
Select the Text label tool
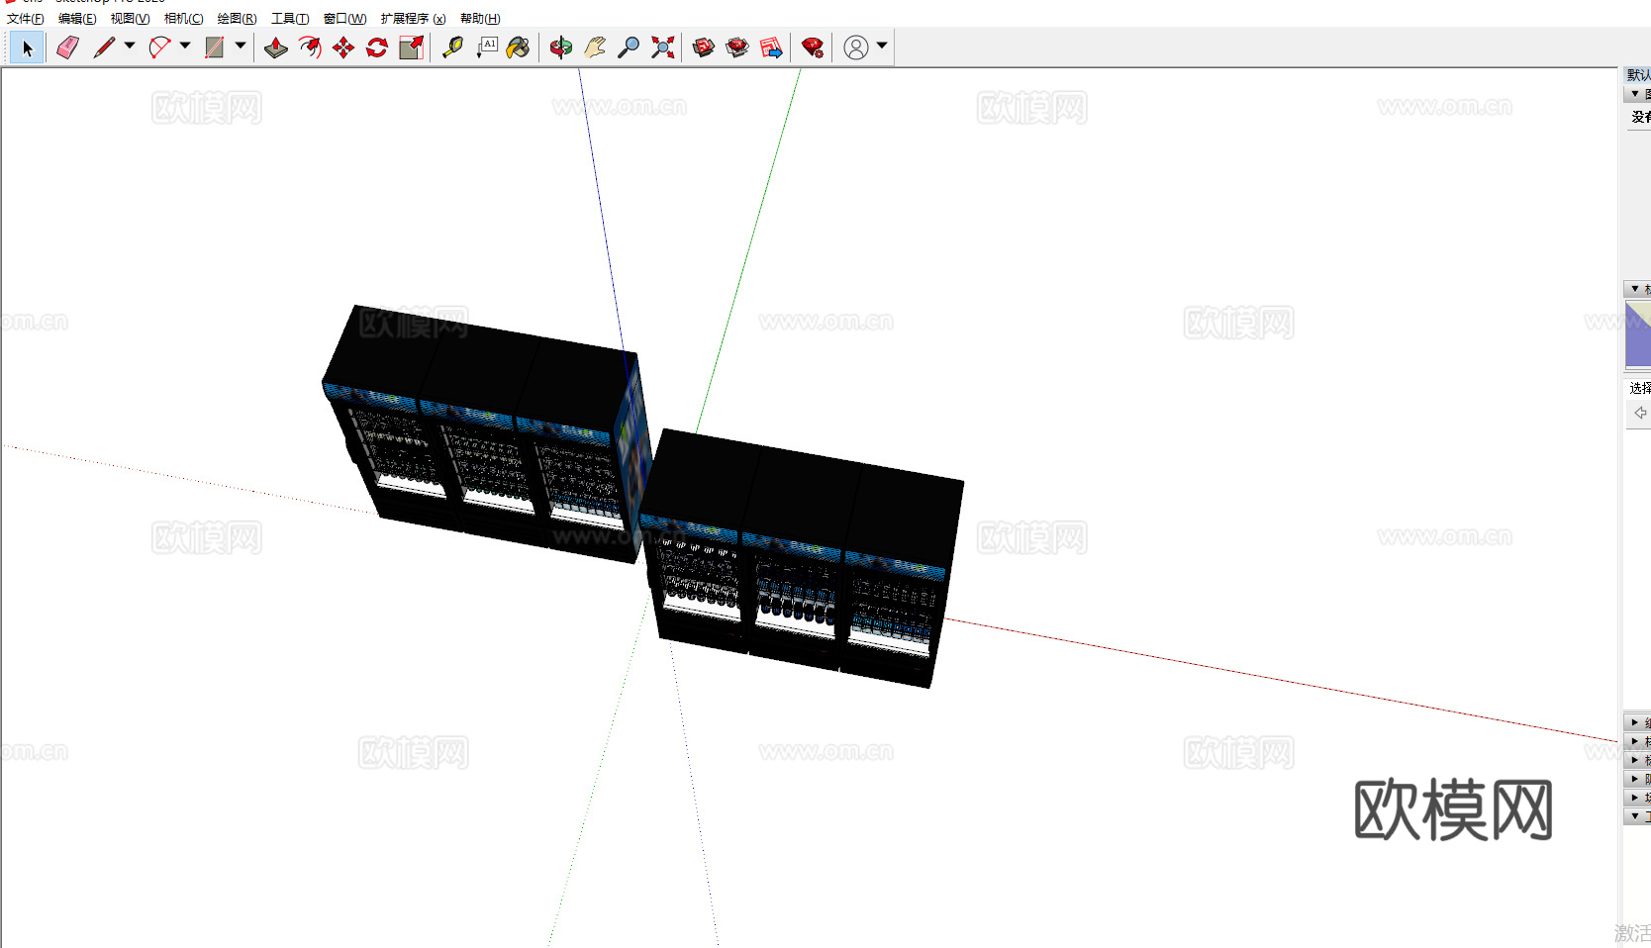tap(486, 47)
